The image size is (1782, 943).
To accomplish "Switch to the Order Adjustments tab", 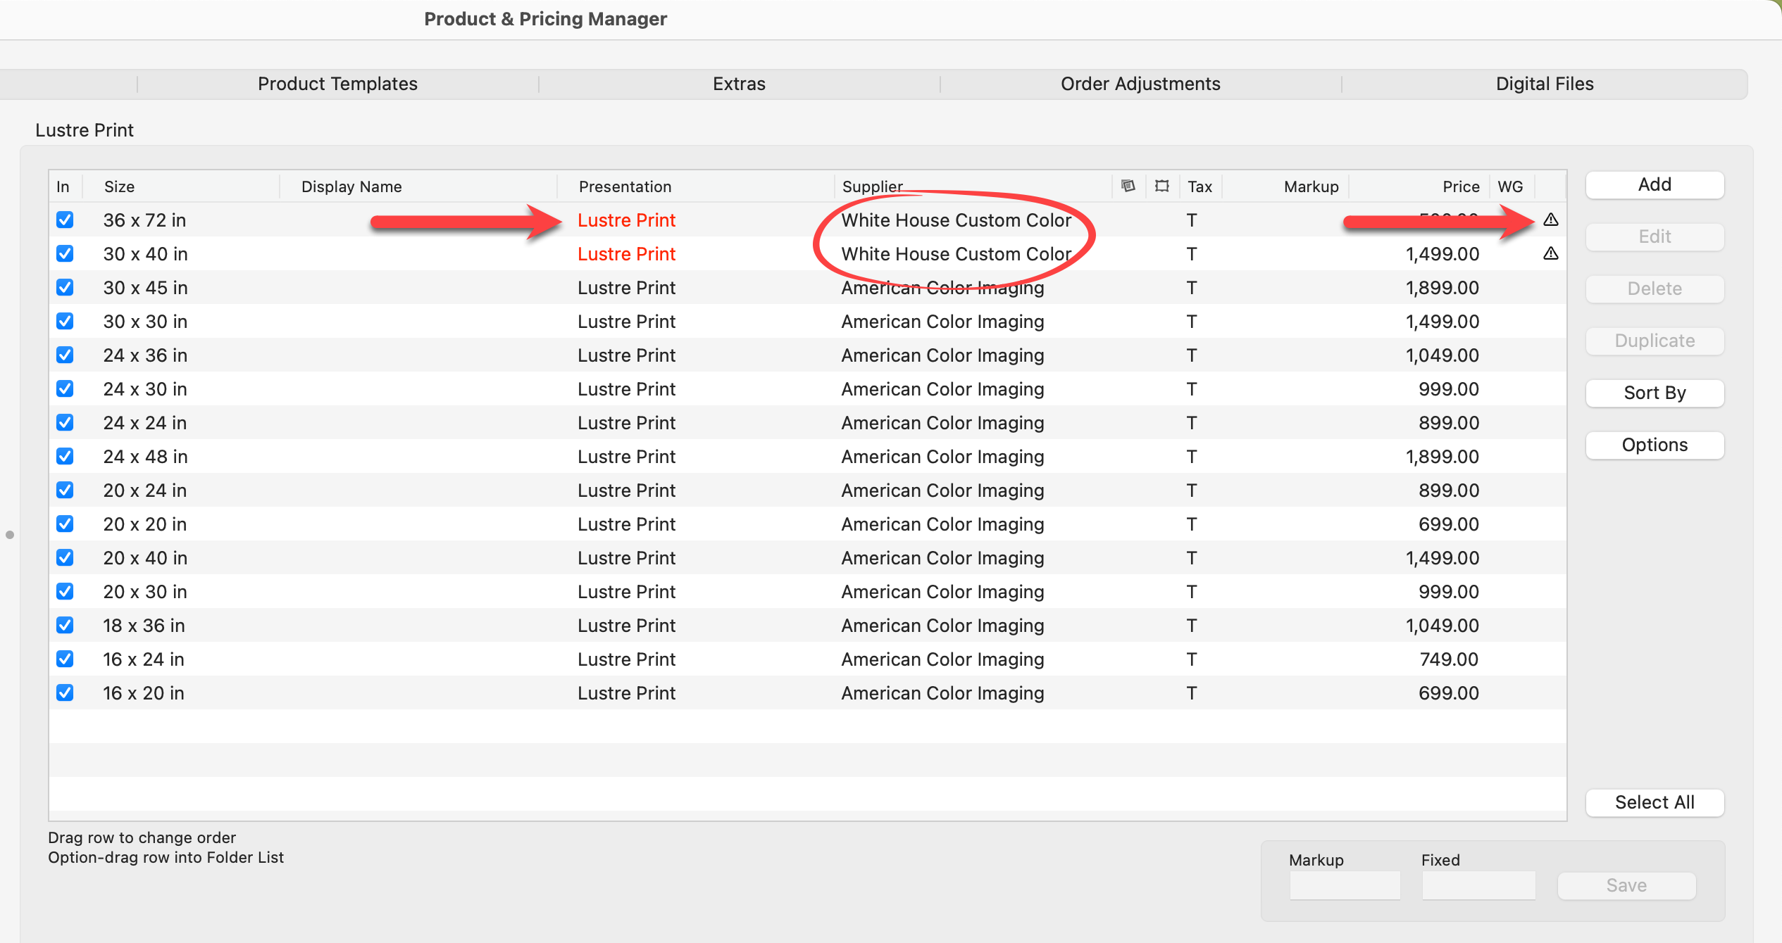I will [x=1140, y=84].
